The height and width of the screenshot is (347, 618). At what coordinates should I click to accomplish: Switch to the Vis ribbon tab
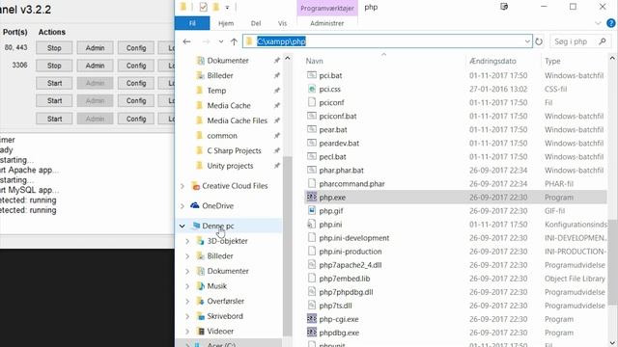coord(282,23)
